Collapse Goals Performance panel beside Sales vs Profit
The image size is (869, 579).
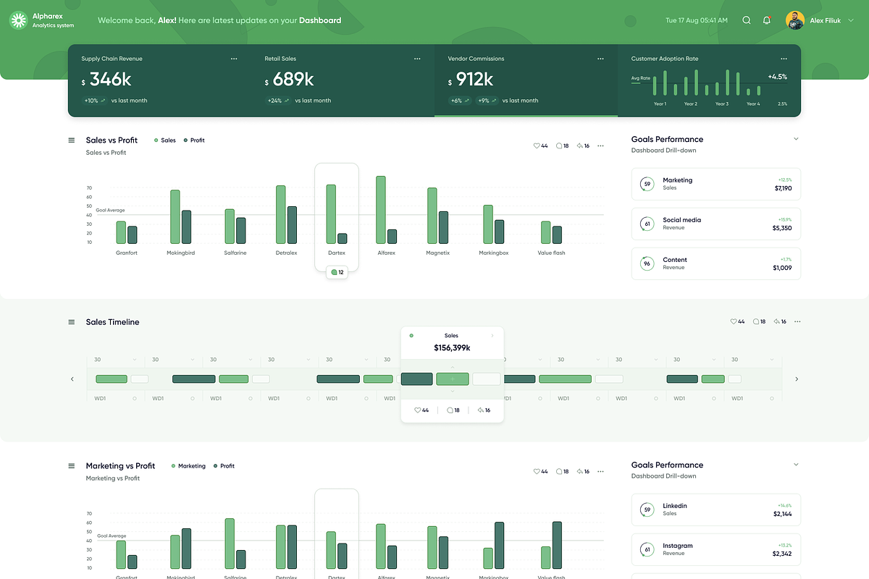coord(796,139)
